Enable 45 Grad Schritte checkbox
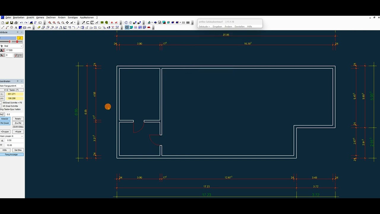 point(1,106)
